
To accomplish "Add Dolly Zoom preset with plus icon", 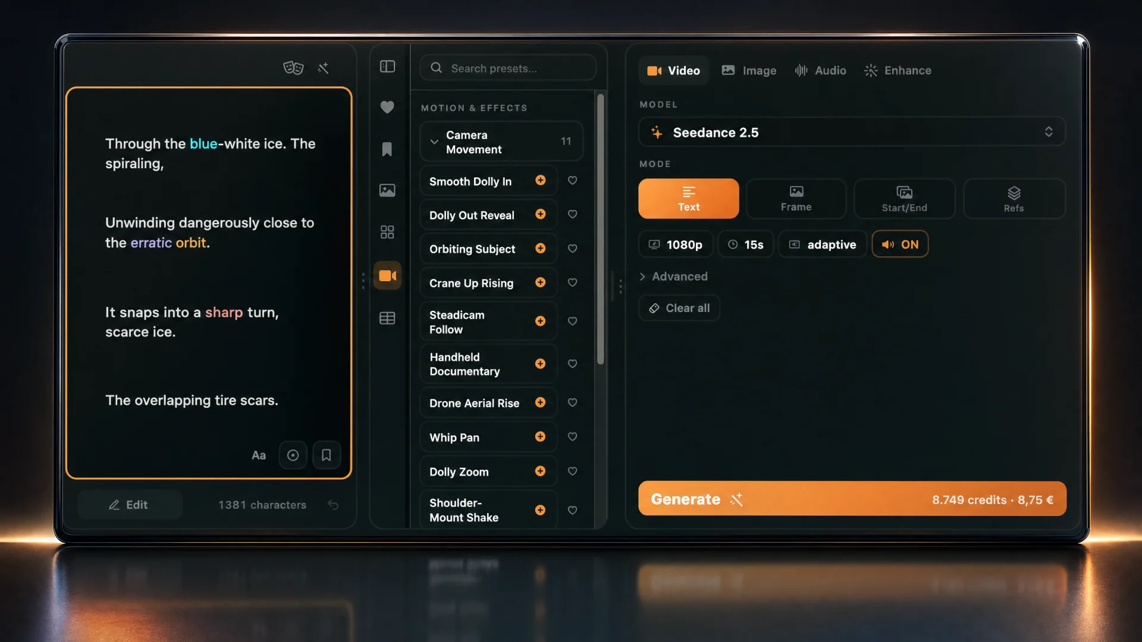I will pos(540,471).
